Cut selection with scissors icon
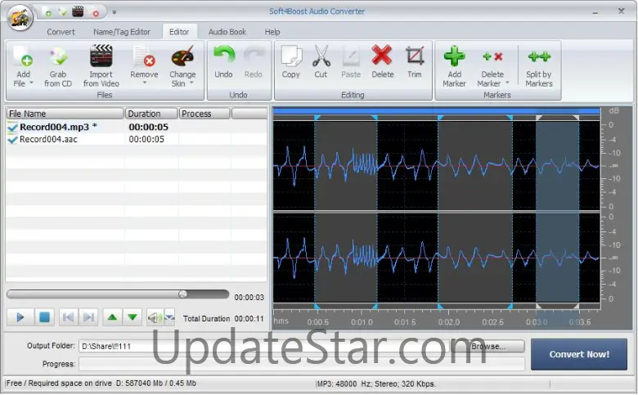 point(321,56)
